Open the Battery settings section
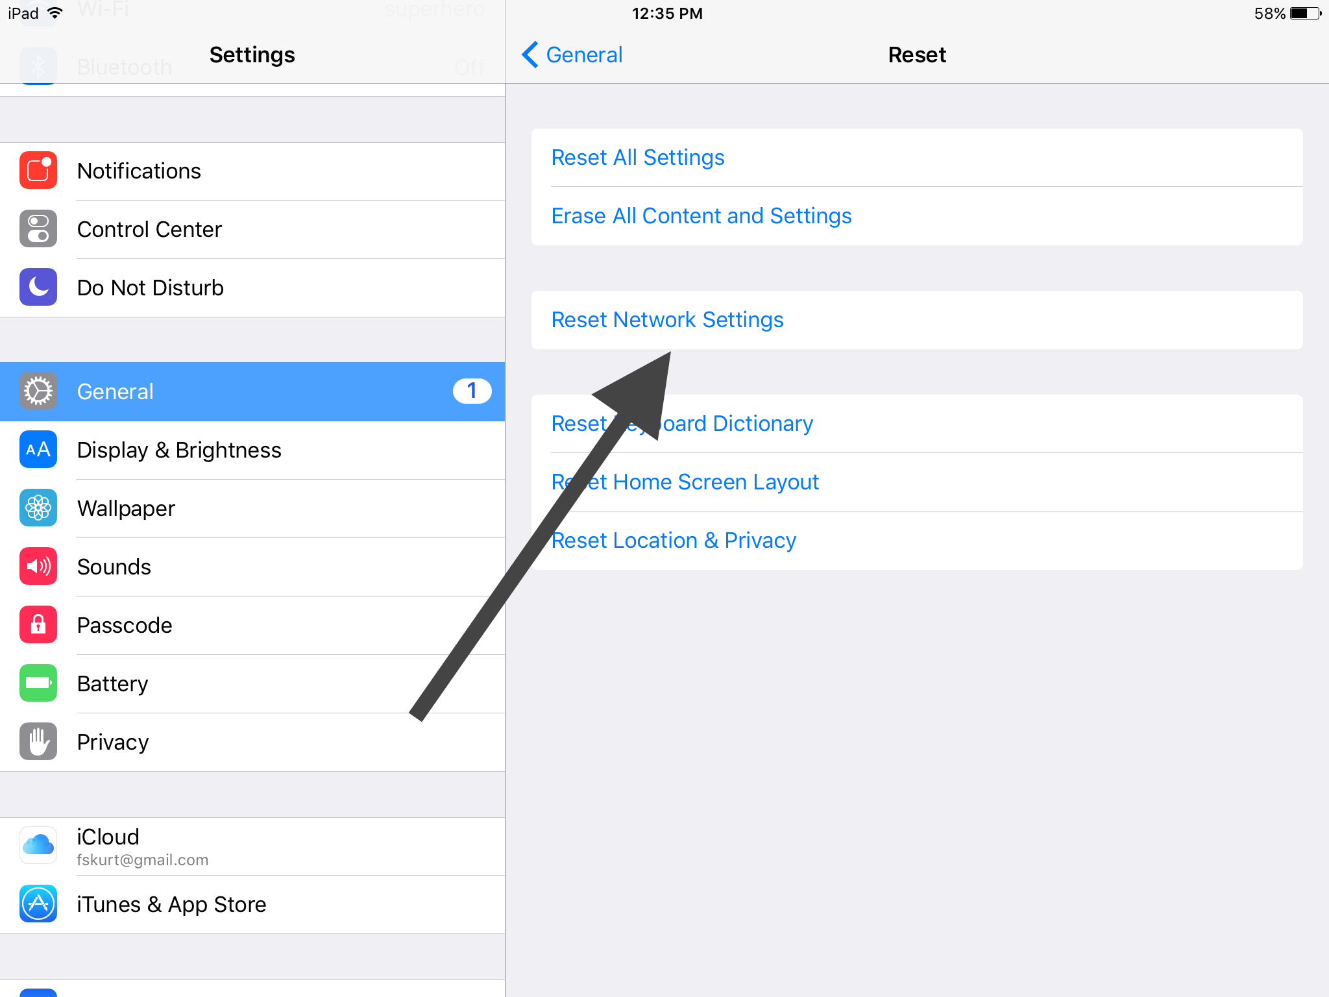 pyautogui.click(x=111, y=684)
